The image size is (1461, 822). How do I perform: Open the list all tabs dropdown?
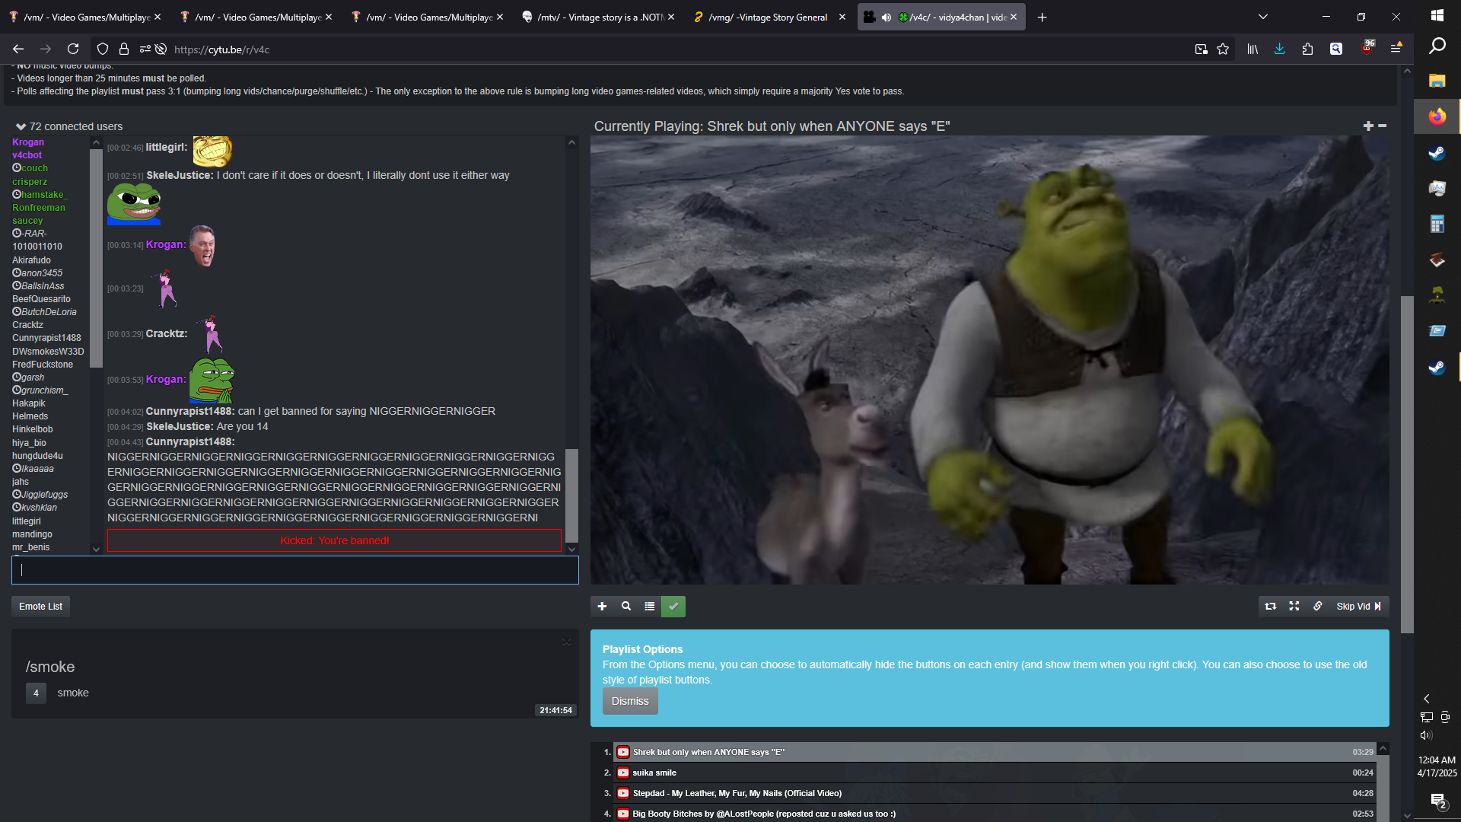(x=1263, y=17)
